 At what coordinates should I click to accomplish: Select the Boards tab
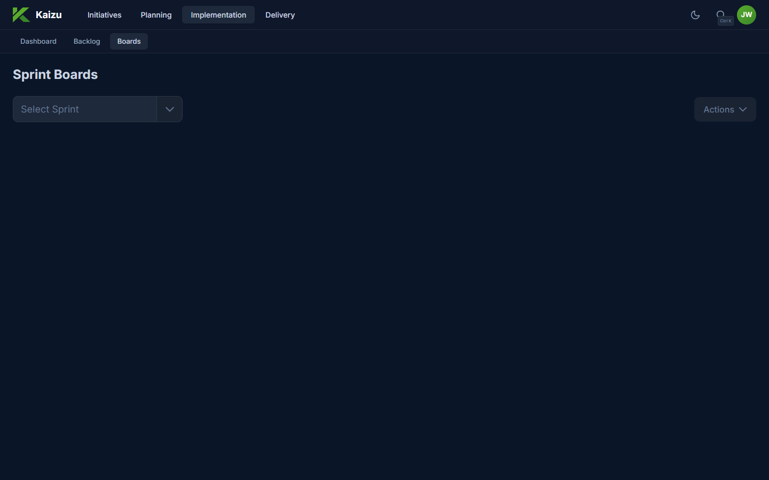point(129,42)
